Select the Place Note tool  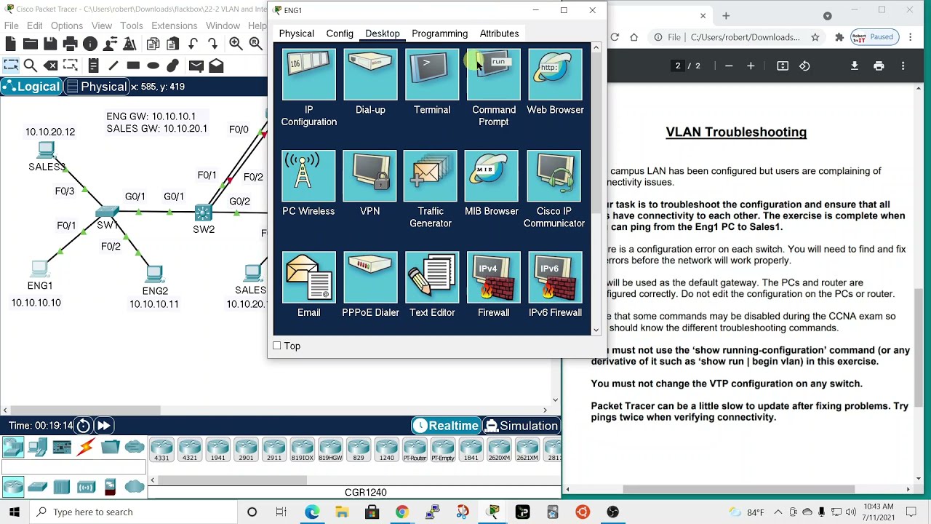(x=93, y=66)
